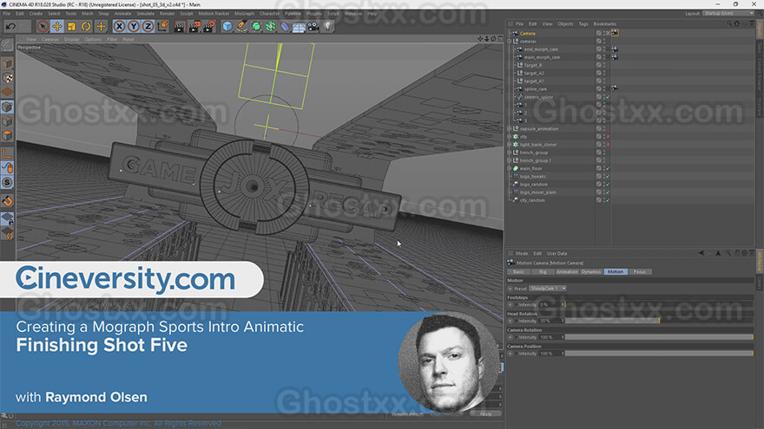Toggle the X axis lock
The image size is (764, 429).
120,26
